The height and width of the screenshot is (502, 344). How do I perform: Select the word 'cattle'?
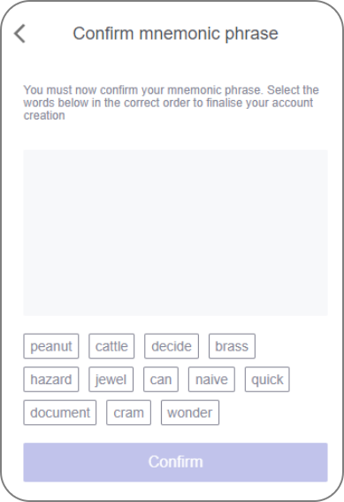point(111,346)
